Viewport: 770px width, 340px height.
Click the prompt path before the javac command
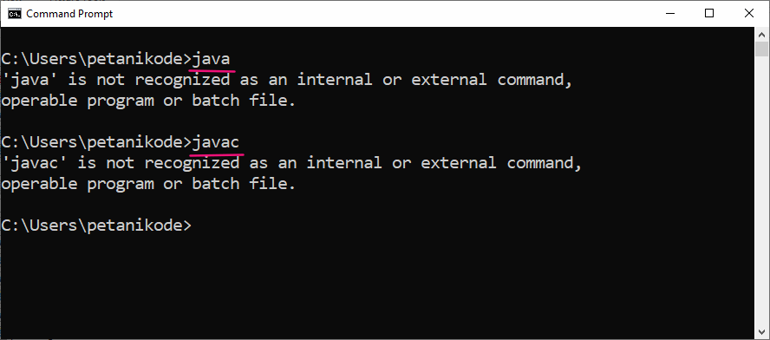pyautogui.click(x=96, y=143)
